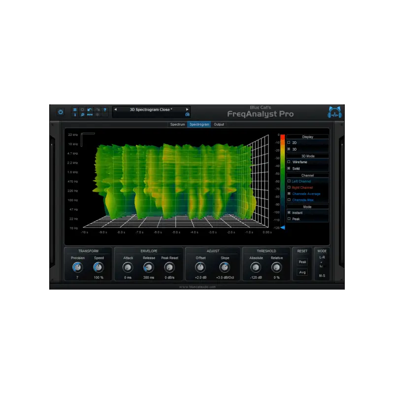Click the Precision value '7'
The height and width of the screenshot is (394, 394).
[x=77, y=277]
